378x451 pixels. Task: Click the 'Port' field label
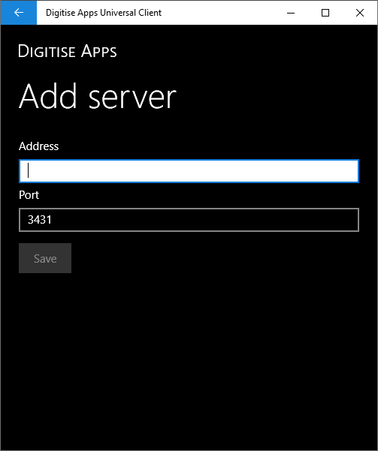[x=29, y=195]
